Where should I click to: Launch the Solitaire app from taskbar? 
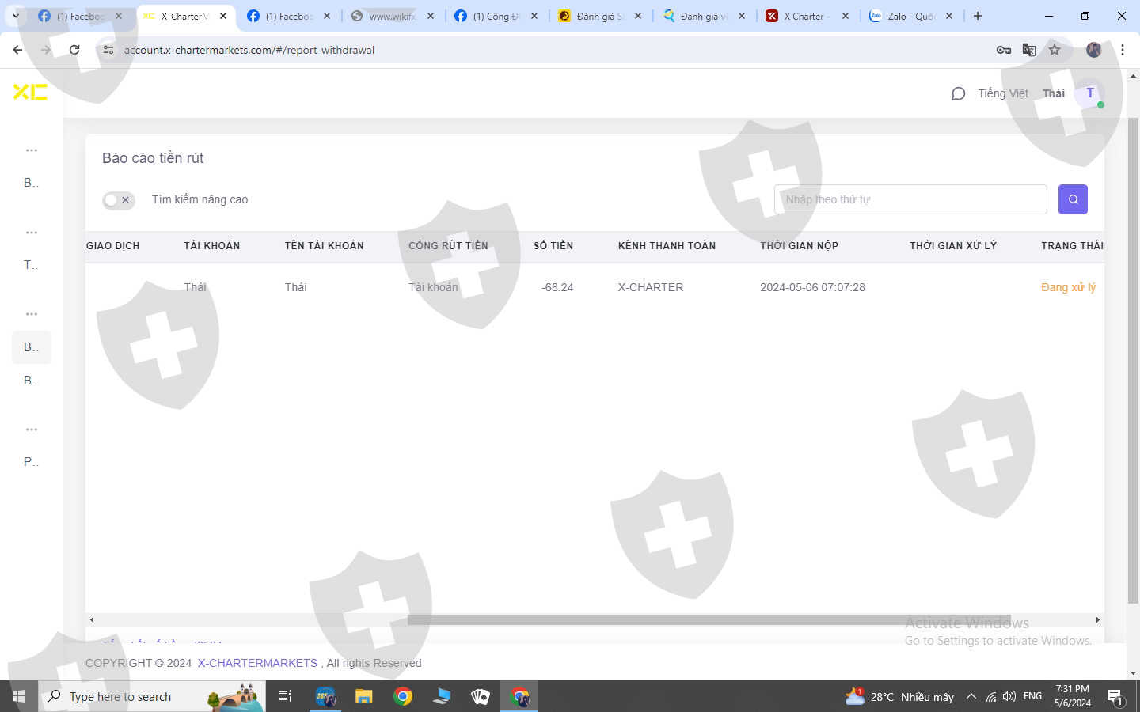[481, 696]
